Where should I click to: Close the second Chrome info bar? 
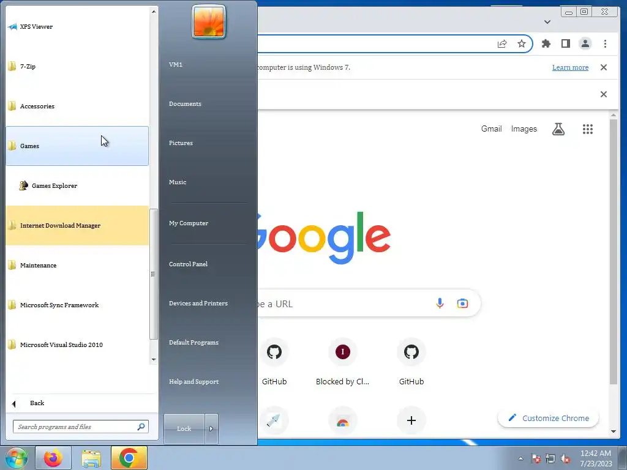(x=604, y=94)
